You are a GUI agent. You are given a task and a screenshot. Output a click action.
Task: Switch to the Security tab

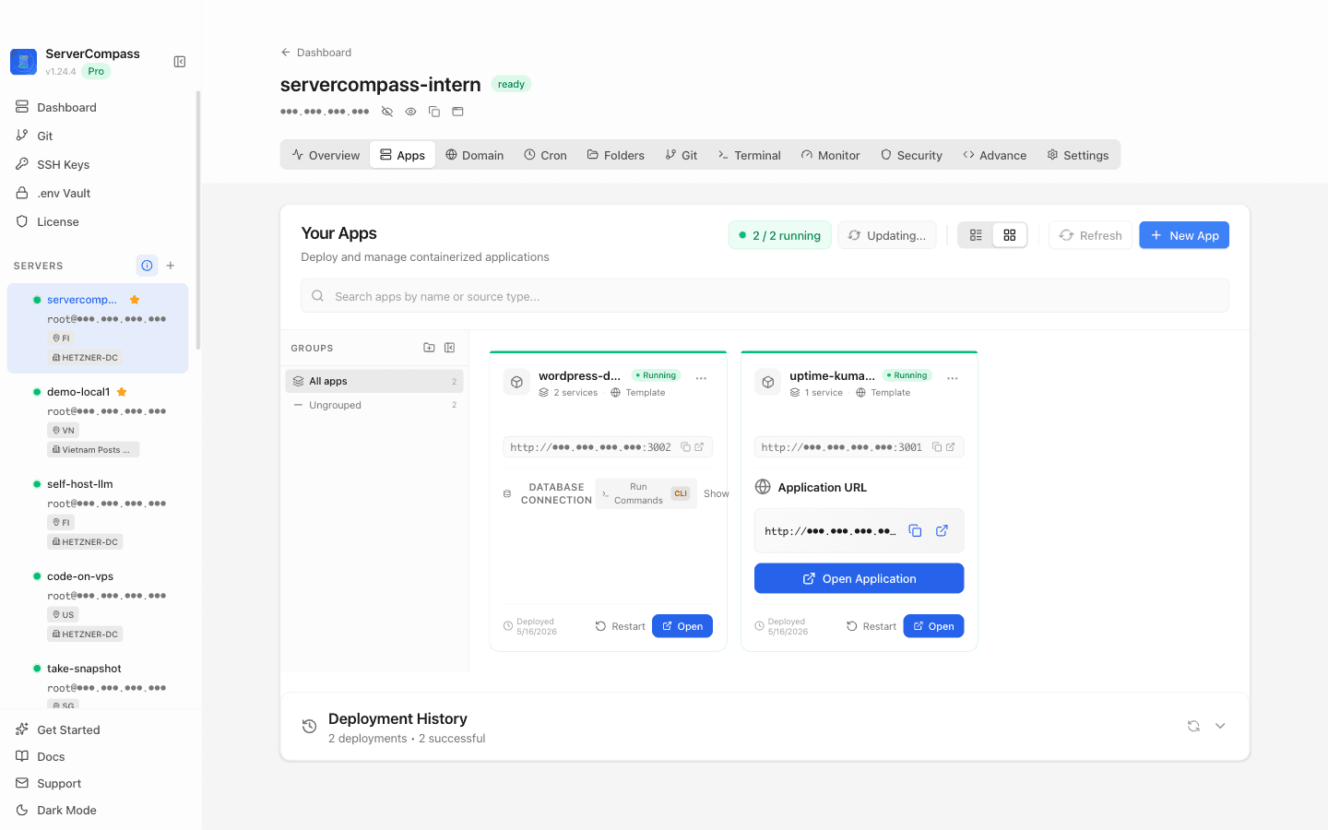(911, 155)
